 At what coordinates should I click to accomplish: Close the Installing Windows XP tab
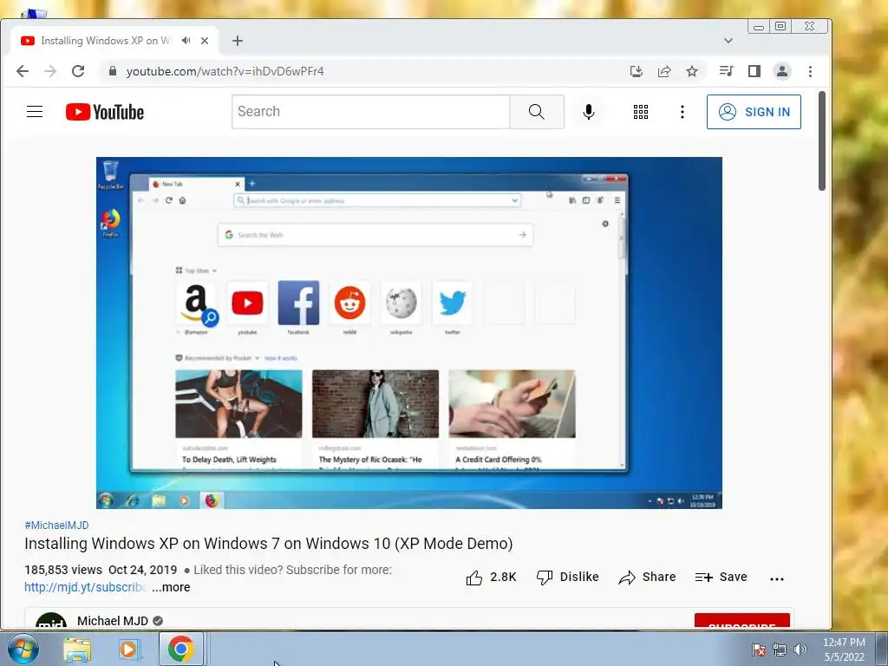pos(205,41)
